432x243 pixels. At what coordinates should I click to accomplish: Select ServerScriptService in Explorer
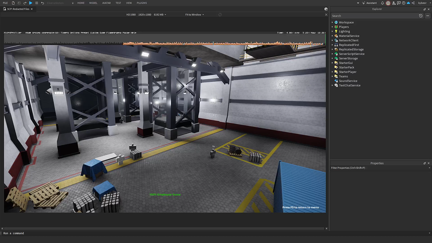click(x=351, y=54)
